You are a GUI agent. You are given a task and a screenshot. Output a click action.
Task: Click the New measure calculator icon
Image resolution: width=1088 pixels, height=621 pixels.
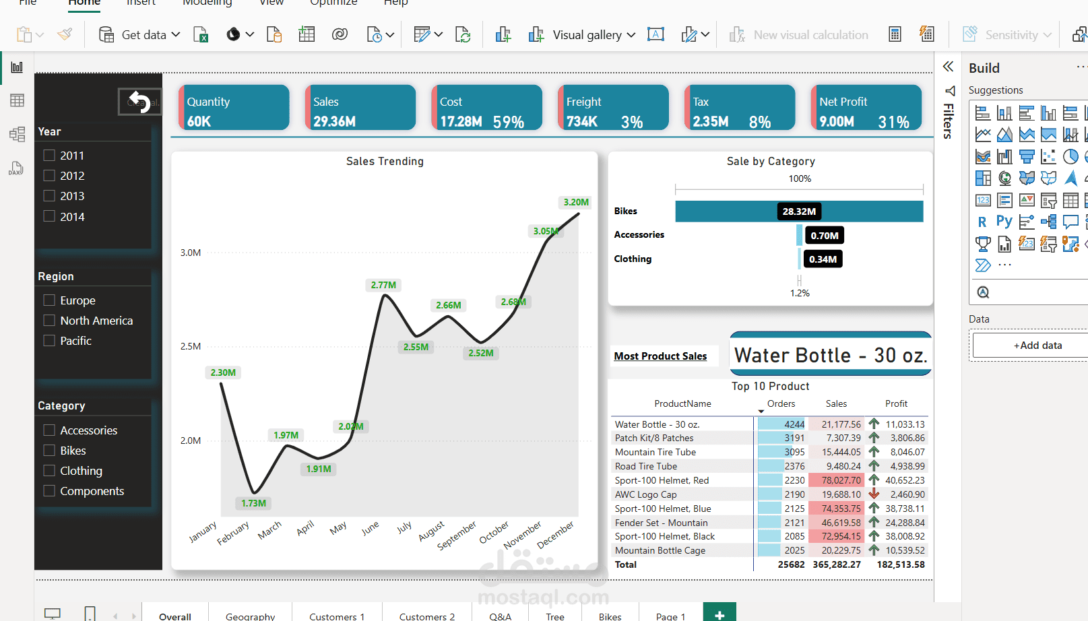895,34
